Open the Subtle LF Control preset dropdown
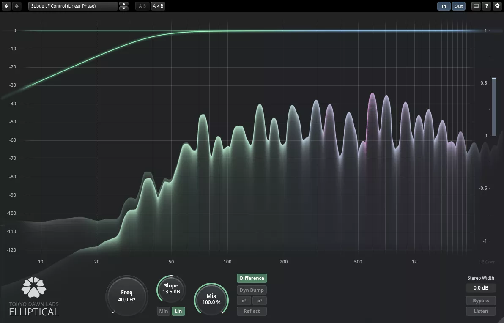The height and width of the screenshot is (323, 504). [73, 6]
